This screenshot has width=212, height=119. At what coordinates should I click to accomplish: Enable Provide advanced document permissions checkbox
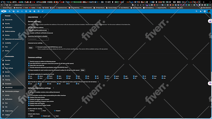coord(29,67)
